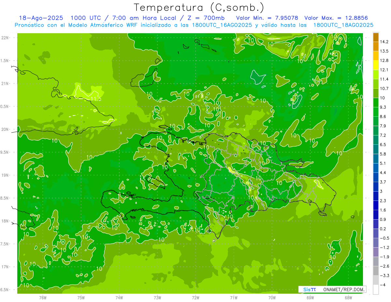Select 'Valor Max. = 12.8856' text
This screenshot has width=391, height=302.
point(336,18)
